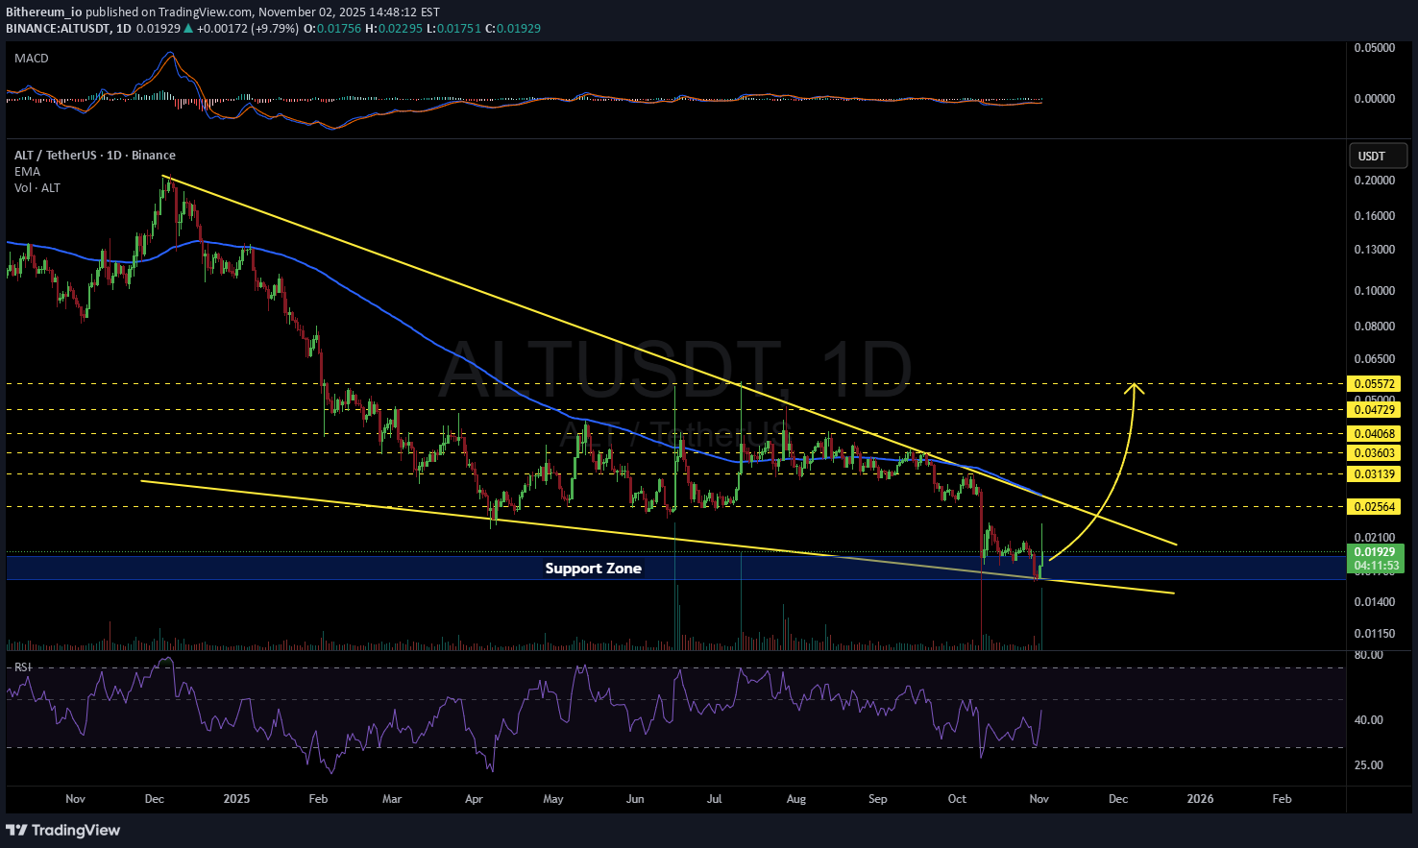The height and width of the screenshot is (848, 1418).
Task: Toggle the EMA indicator label
Action: [27, 172]
